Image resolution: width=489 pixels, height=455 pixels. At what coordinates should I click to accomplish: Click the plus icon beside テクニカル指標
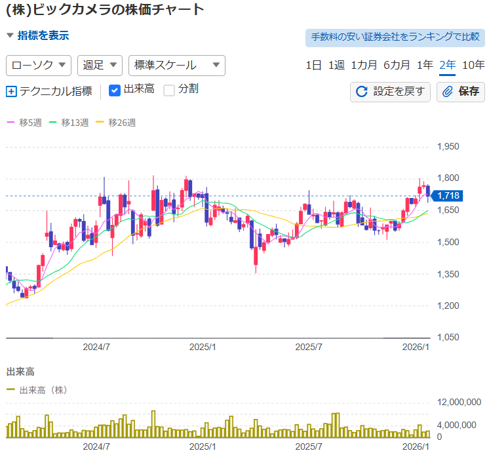[x=11, y=92]
